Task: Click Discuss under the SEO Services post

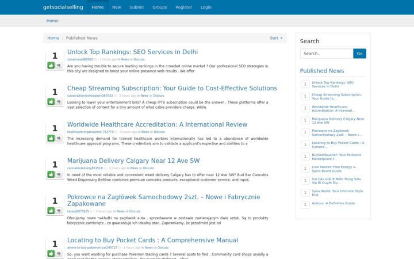Action: pyautogui.click(x=139, y=59)
